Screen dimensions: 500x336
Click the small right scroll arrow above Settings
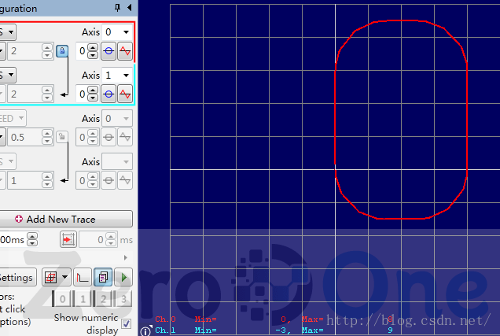click(x=125, y=257)
